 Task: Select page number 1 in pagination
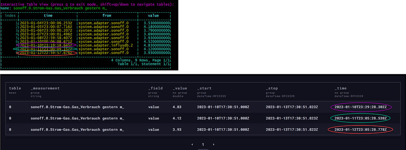coord(203,144)
